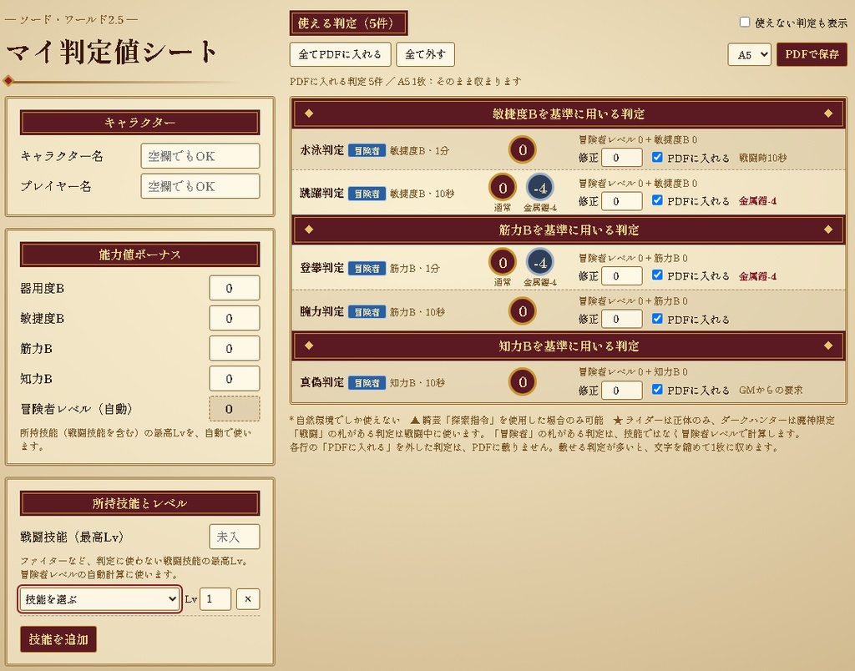The width and height of the screenshot is (855, 671).
Task: Click the 水泳判定 result circle
Action: click(523, 150)
